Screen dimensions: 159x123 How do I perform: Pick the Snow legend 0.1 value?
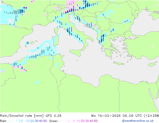pos(60,121)
